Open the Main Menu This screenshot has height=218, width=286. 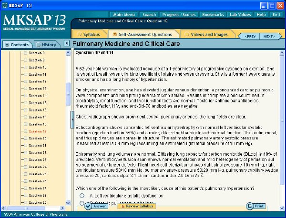(x=124, y=15)
